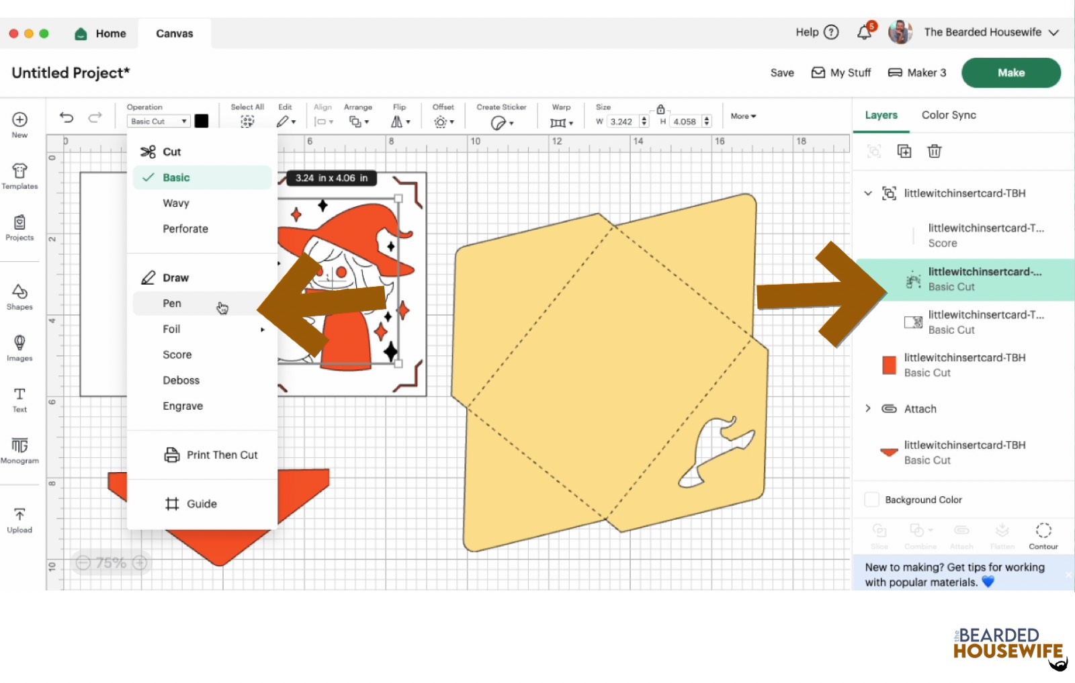Open the Templates panel
Screen dimensions: 1075x683
click(x=19, y=176)
